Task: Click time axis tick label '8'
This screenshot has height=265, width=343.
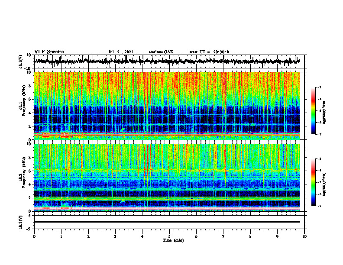Action: (x=250, y=236)
